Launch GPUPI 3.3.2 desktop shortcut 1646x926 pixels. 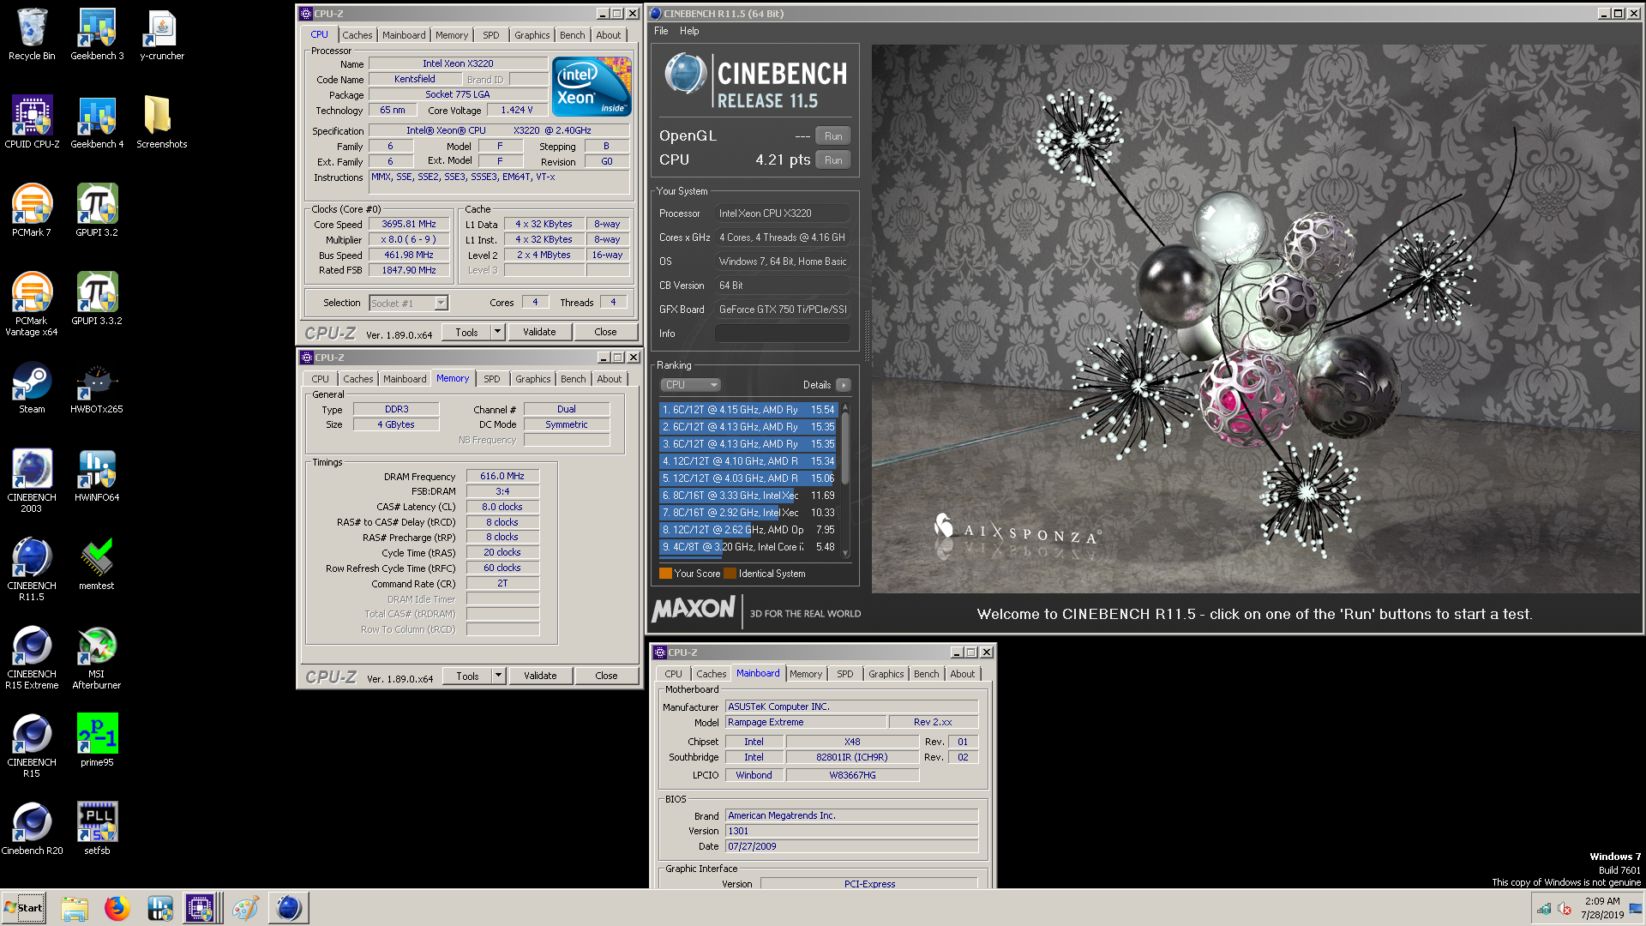97,299
